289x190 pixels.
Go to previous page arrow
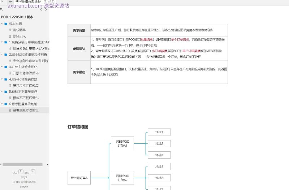41,9
